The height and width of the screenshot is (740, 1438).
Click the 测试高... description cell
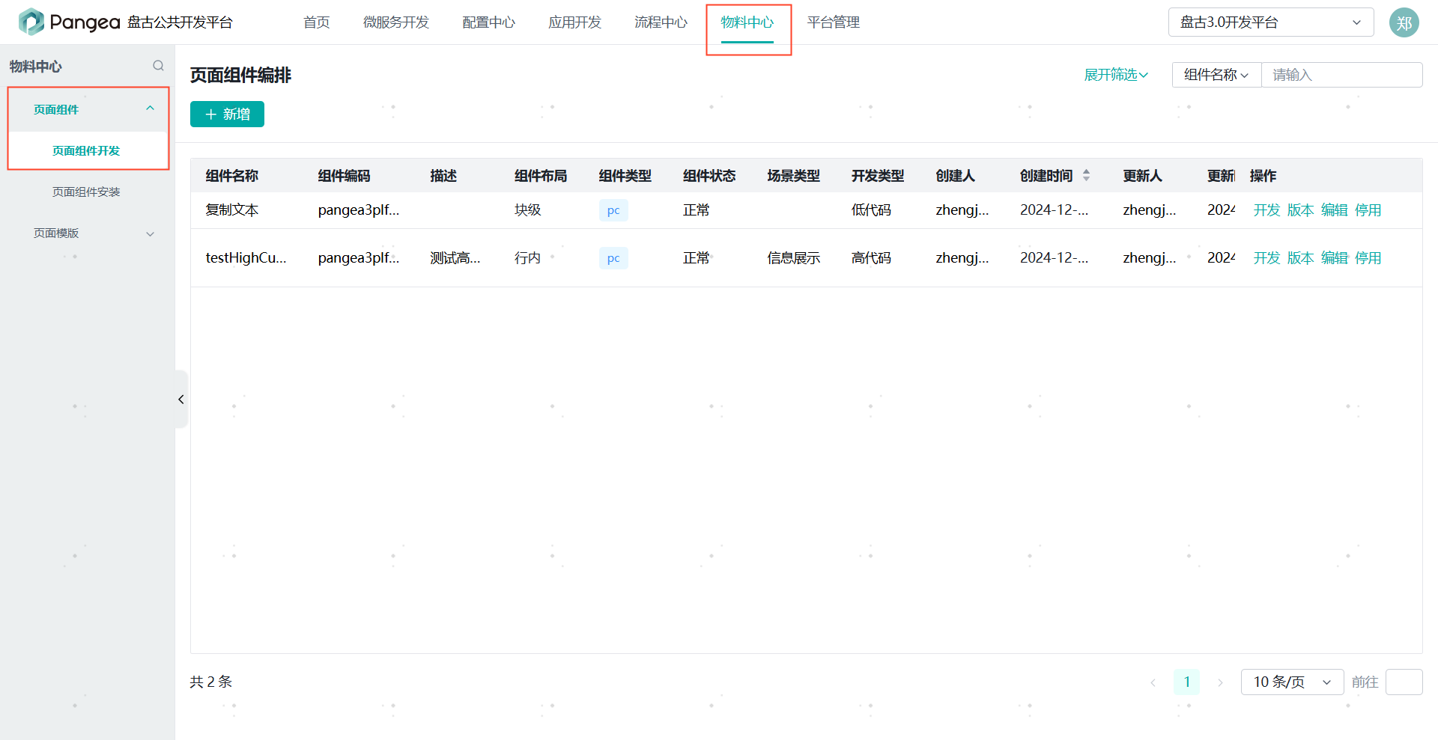pyautogui.click(x=455, y=258)
